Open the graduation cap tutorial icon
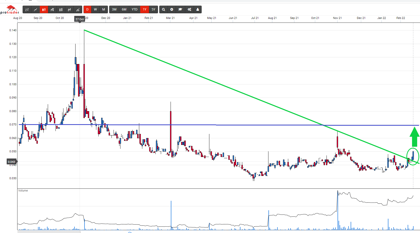This screenshot has height=233, width=420. [x=180, y=9]
